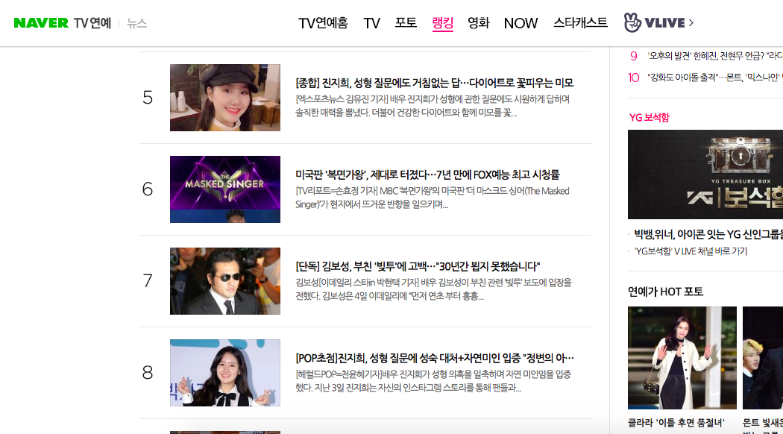The image size is (783, 434).
Task: Open the 미국판 '복면가왕' headline
Action: [x=427, y=174]
